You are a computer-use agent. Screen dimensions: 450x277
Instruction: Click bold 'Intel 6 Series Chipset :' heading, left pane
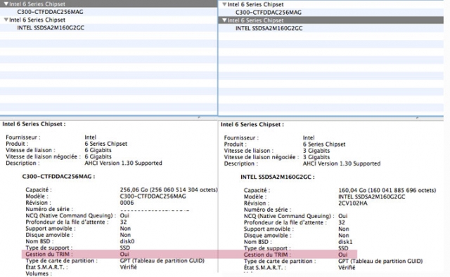click(x=34, y=124)
